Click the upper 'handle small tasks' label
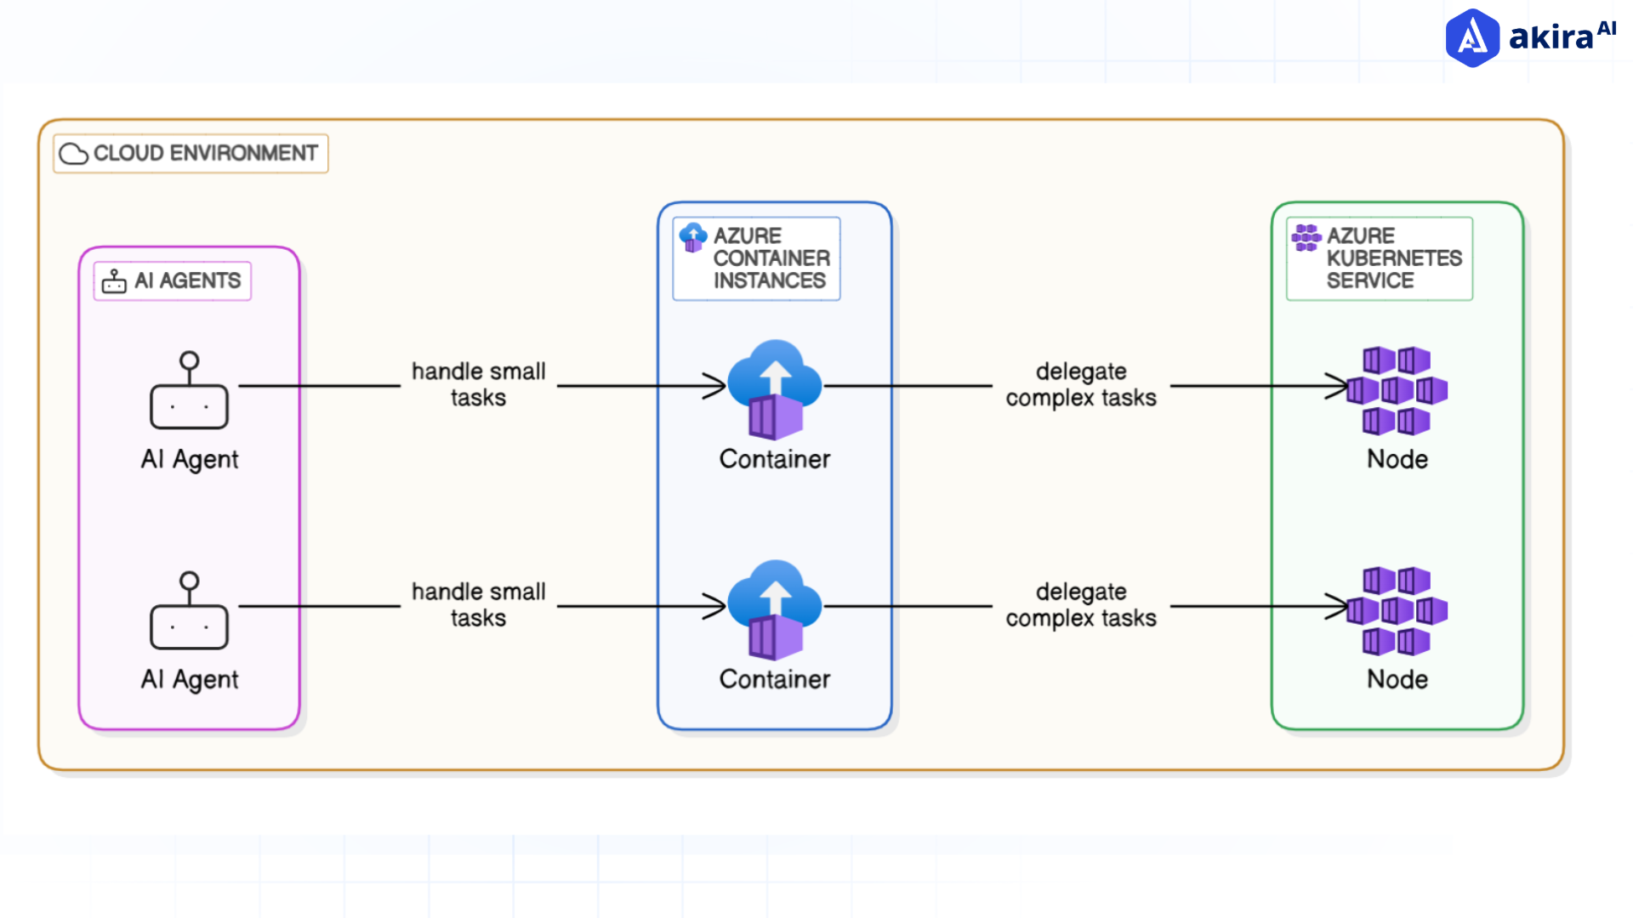This screenshot has height=918, width=1633. (x=478, y=384)
